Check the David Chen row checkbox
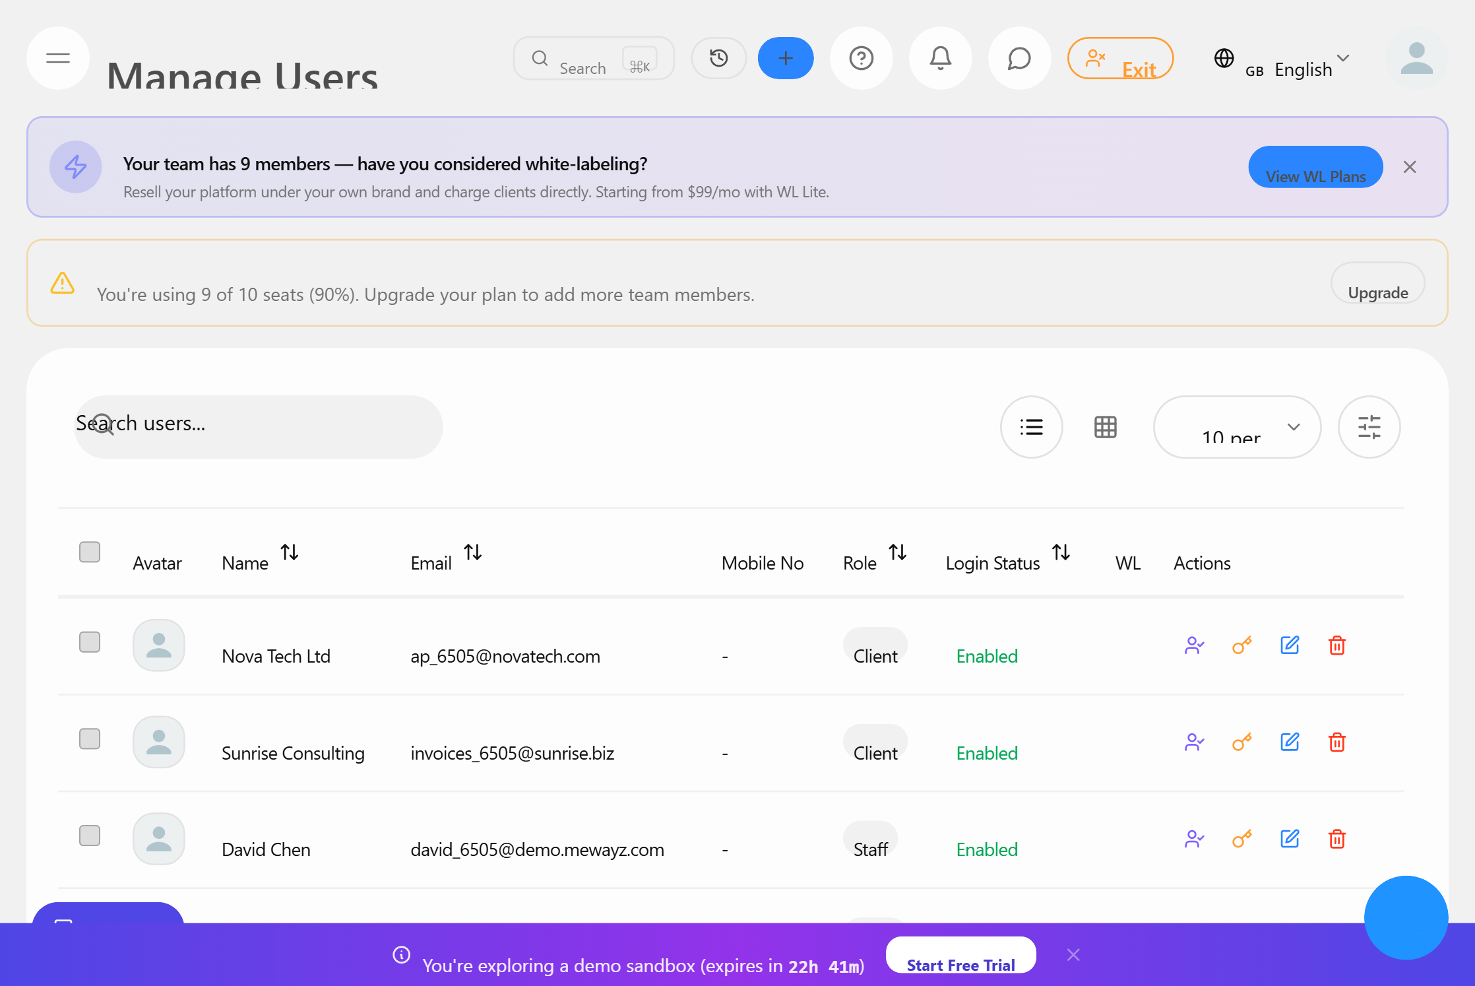 89,836
